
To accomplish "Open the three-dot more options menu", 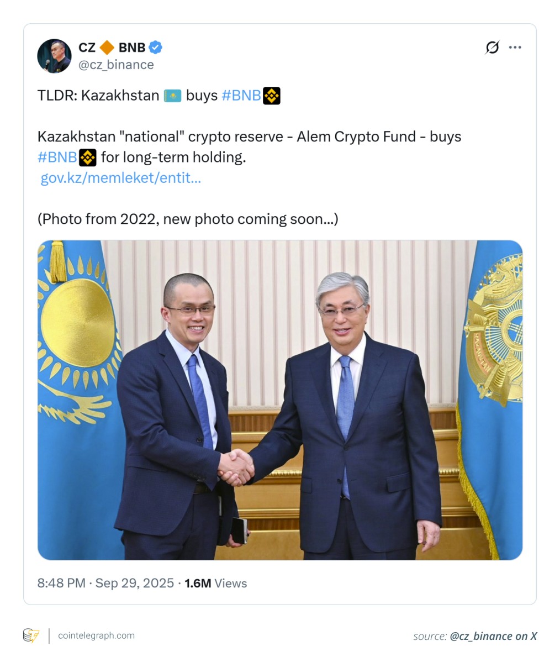I will point(515,48).
